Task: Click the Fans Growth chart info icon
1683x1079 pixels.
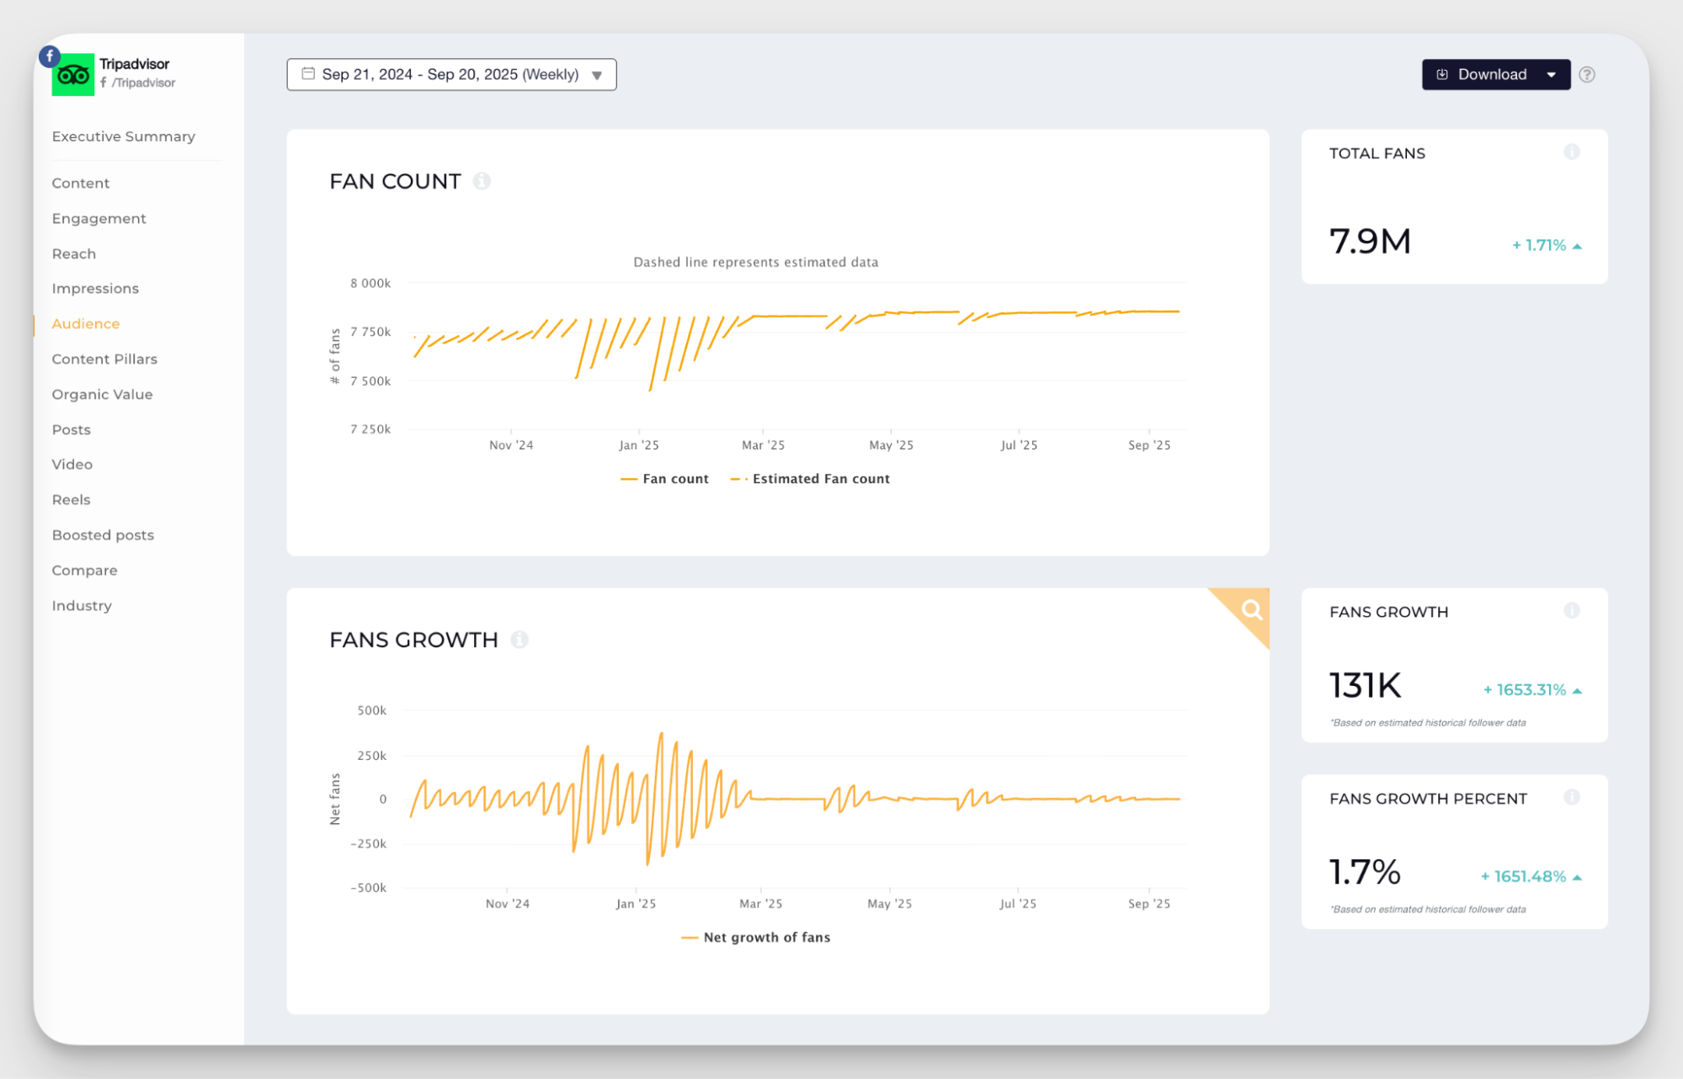Action: (x=519, y=640)
